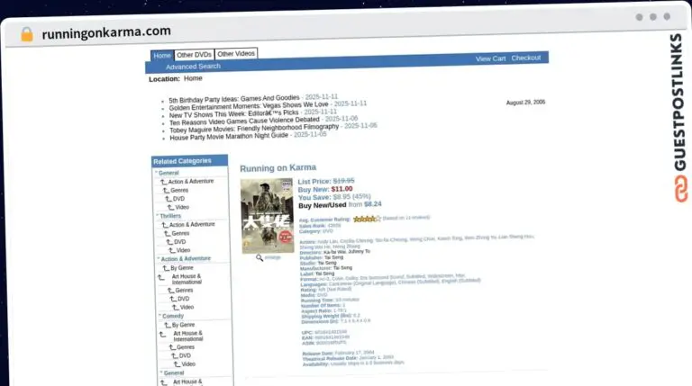692x386 pixels.
Task: Click Directors Ka-fai Wai, Johnny To
Action: pyautogui.click(x=335, y=252)
